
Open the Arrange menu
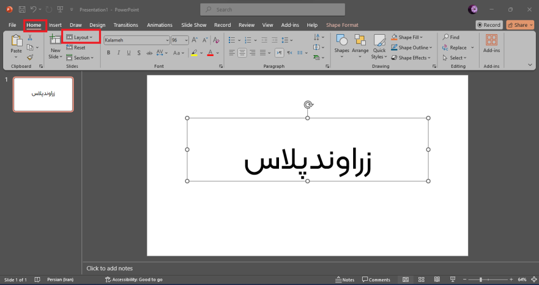coord(360,46)
